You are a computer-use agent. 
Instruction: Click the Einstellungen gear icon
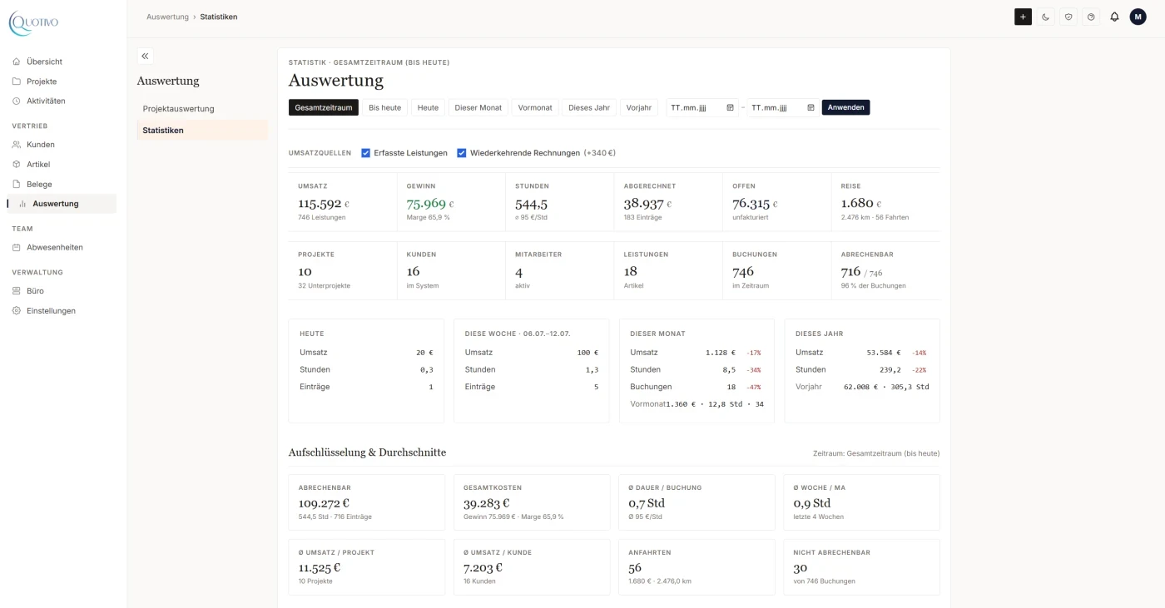tap(17, 311)
